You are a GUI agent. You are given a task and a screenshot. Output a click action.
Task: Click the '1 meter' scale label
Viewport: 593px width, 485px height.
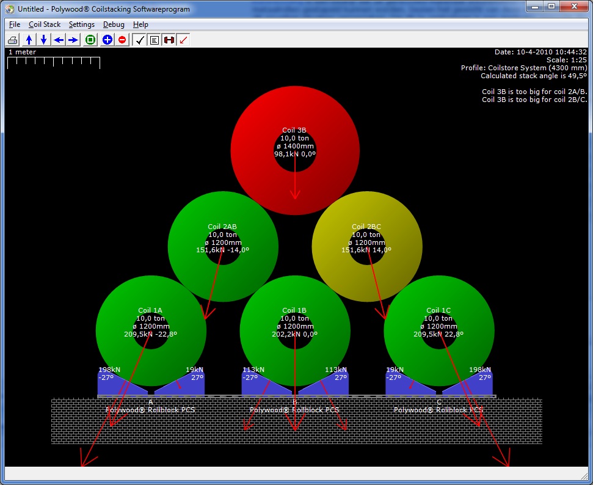[23, 52]
